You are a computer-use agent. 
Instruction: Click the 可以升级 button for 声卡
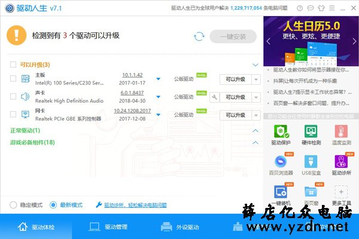click(x=236, y=97)
